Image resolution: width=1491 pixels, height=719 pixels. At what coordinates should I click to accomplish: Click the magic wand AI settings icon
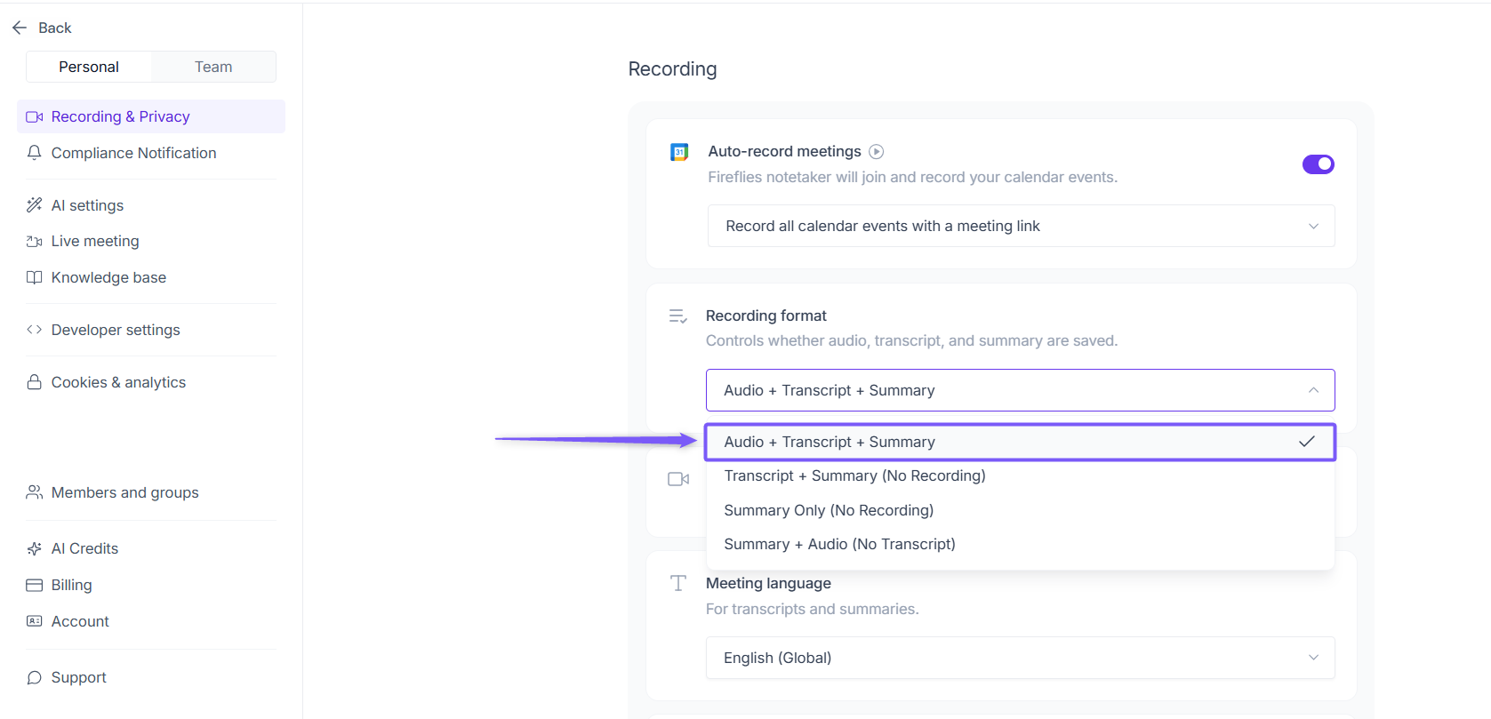pos(35,205)
